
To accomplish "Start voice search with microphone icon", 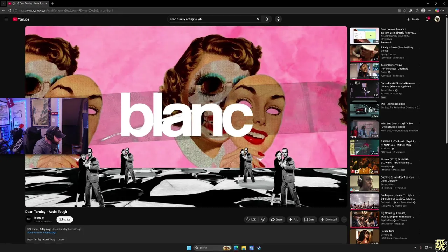I will (278, 19).
